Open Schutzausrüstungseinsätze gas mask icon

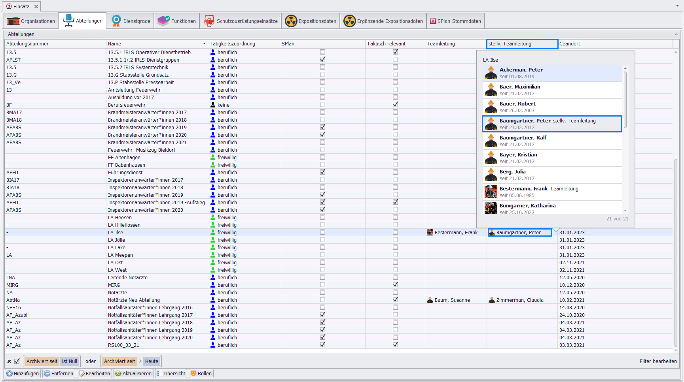(x=209, y=21)
